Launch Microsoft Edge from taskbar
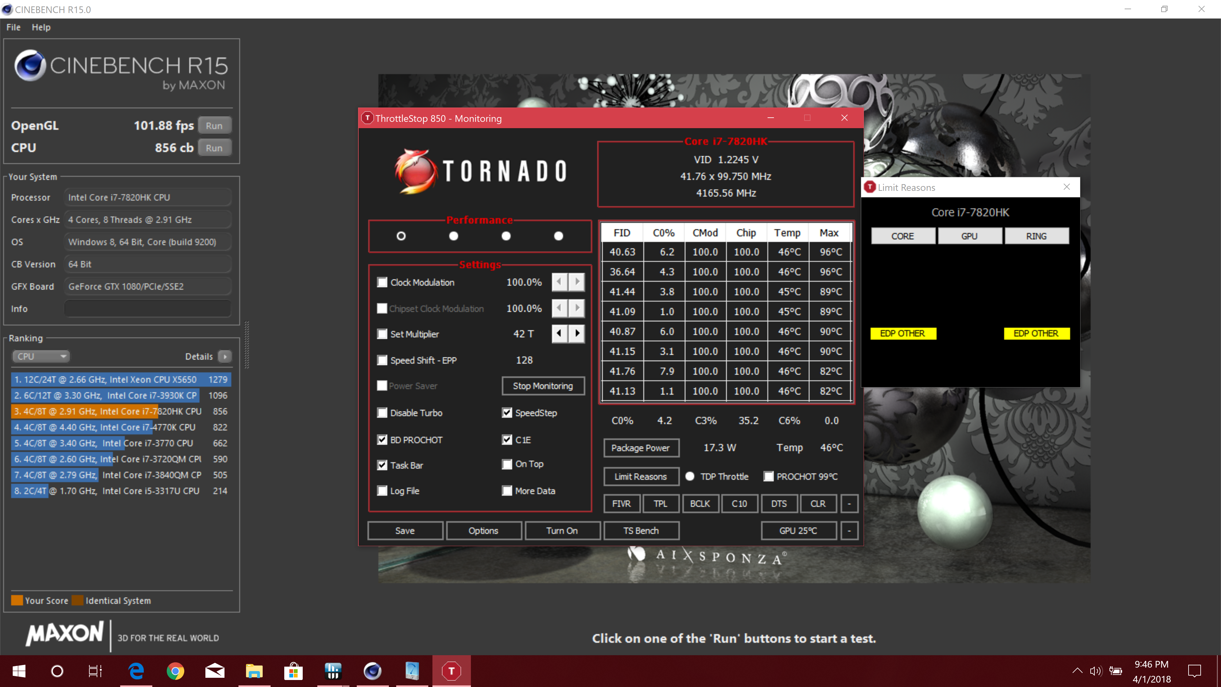Viewport: 1221px width, 687px height. click(x=136, y=671)
